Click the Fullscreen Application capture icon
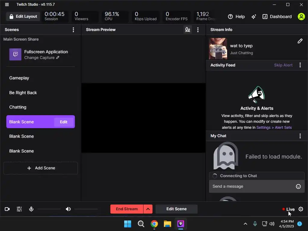 coord(15,54)
